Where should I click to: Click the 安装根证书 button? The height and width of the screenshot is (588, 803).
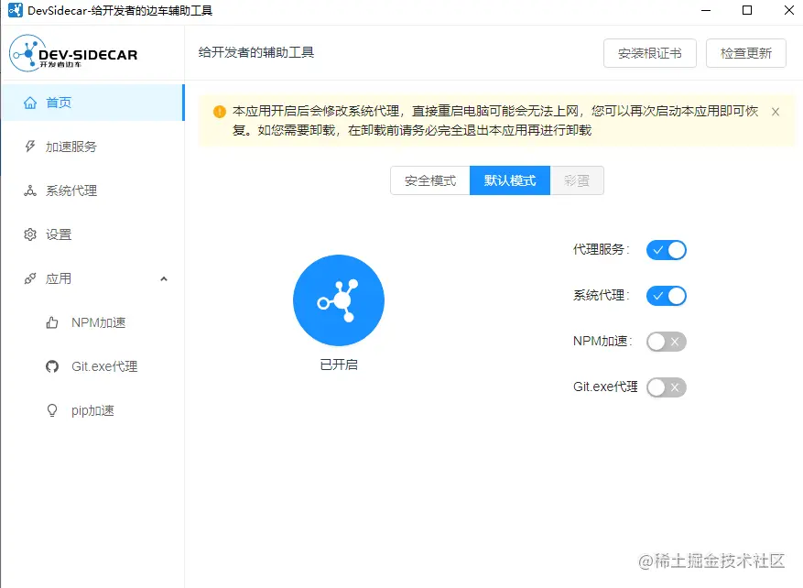point(650,53)
